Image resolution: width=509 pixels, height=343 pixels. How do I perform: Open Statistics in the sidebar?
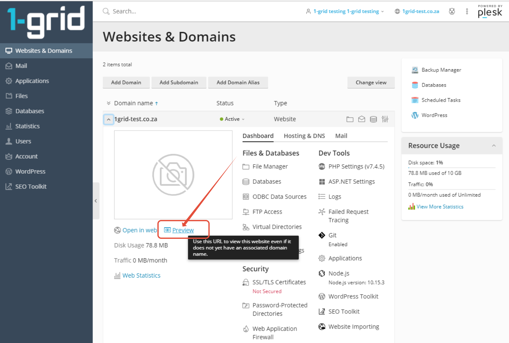(x=46, y=126)
